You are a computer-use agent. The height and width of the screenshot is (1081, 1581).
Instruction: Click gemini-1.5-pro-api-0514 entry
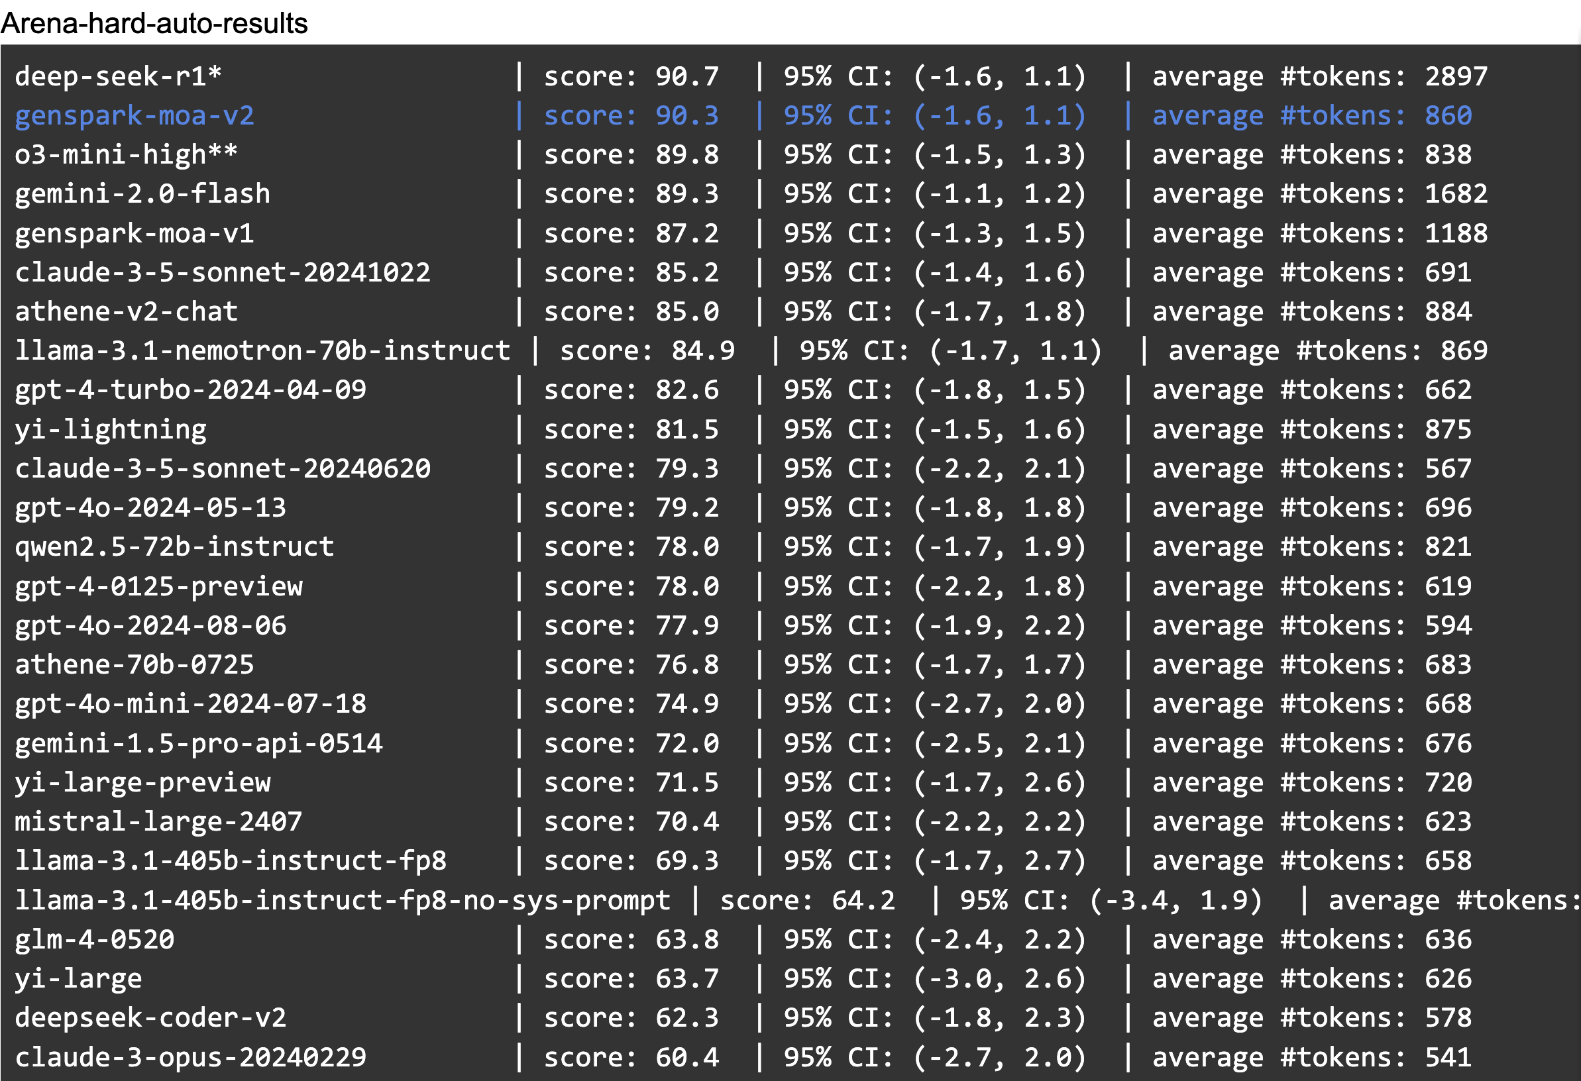[x=199, y=743]
